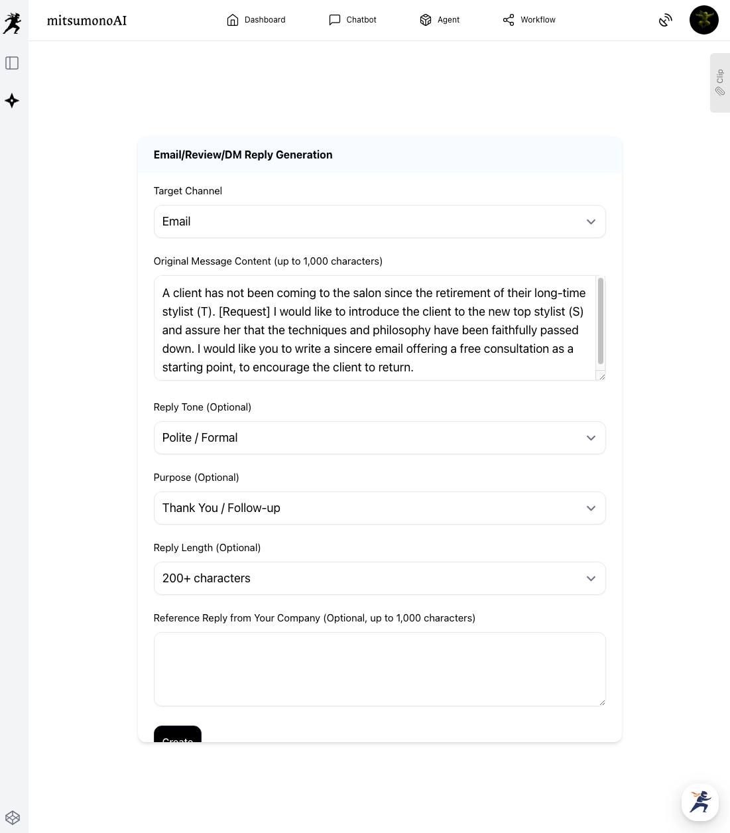
Task: Click the ninja logo in top-left corner
Action: click(13, 23)
